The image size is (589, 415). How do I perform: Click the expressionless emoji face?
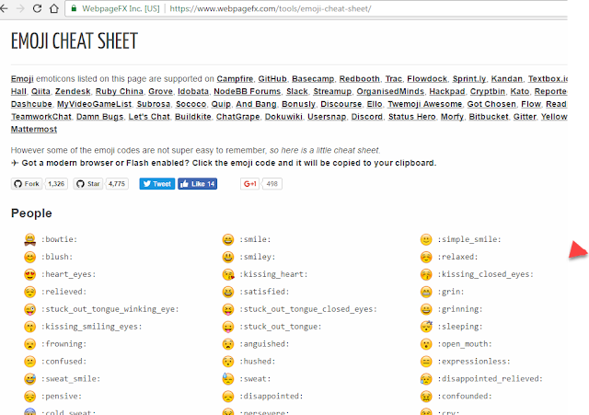pyautogui.click(x=426, y=362)
